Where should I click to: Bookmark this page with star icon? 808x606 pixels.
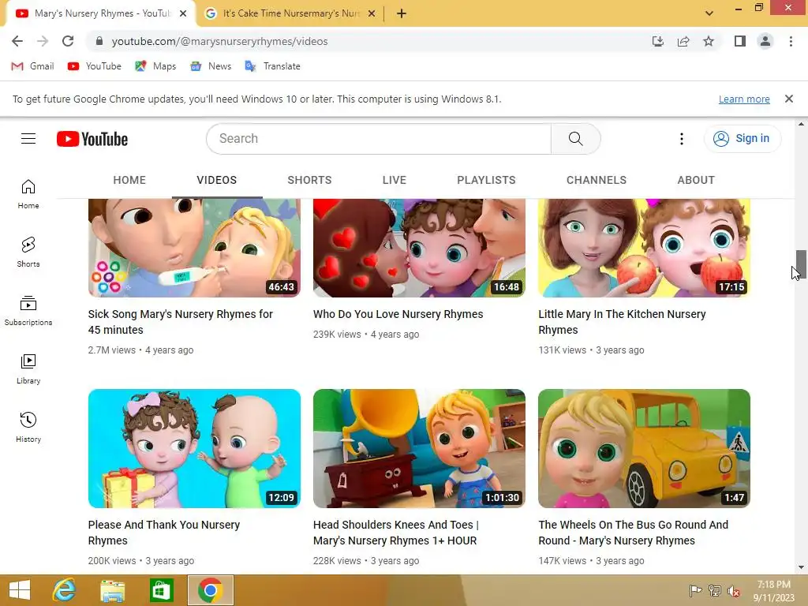tap(709, 41)
